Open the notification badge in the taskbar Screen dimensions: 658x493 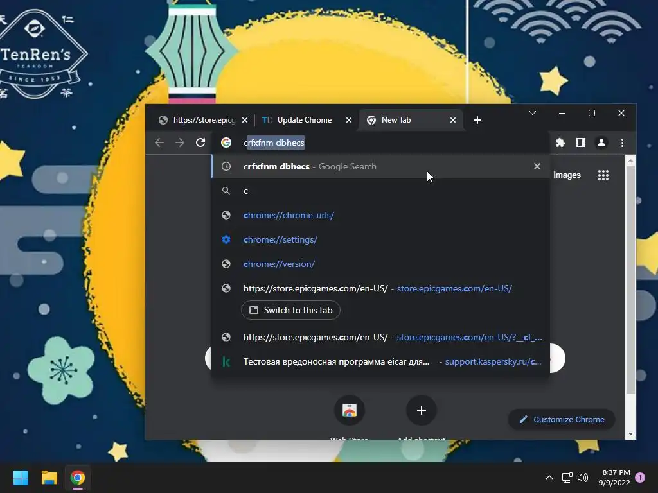(x=640, y=478)
